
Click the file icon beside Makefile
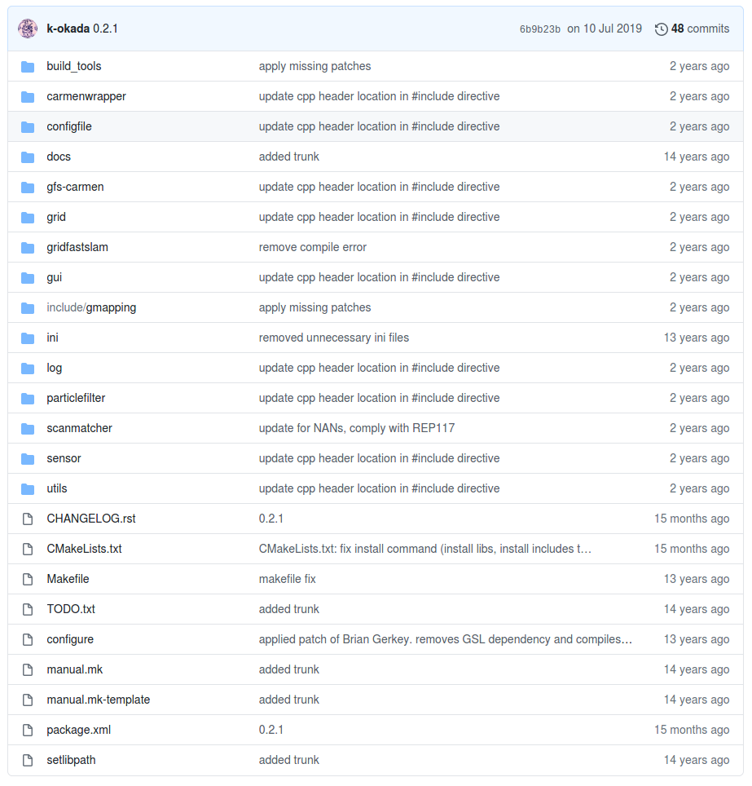coord(27,579)
